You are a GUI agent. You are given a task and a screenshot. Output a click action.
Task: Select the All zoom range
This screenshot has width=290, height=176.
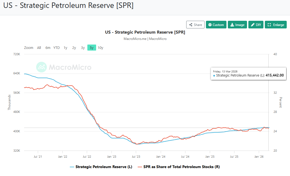coord(39,48)
